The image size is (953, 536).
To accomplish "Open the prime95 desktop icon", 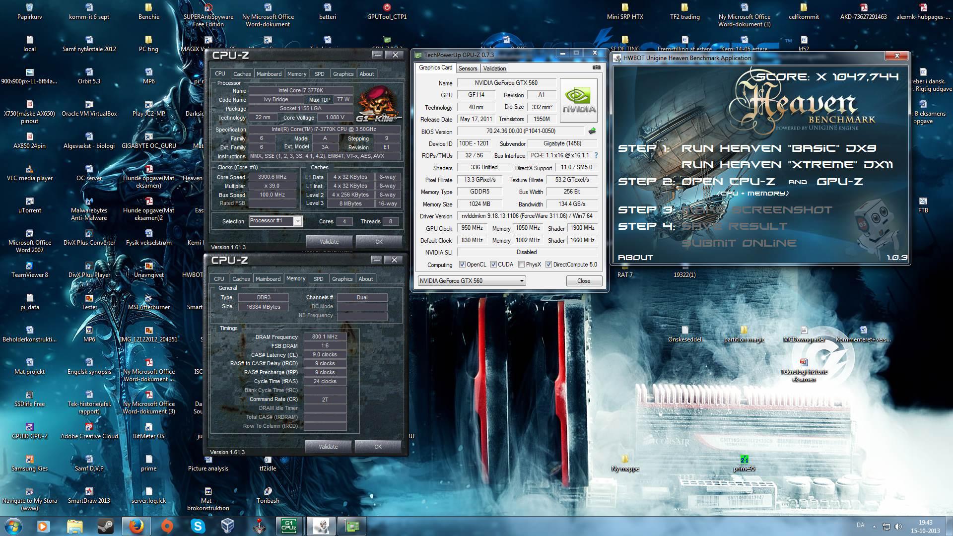I will pos(744,463).
